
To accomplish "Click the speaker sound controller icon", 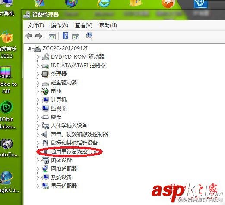I will (44, 134).
